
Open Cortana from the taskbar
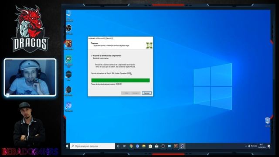(118, 146)
